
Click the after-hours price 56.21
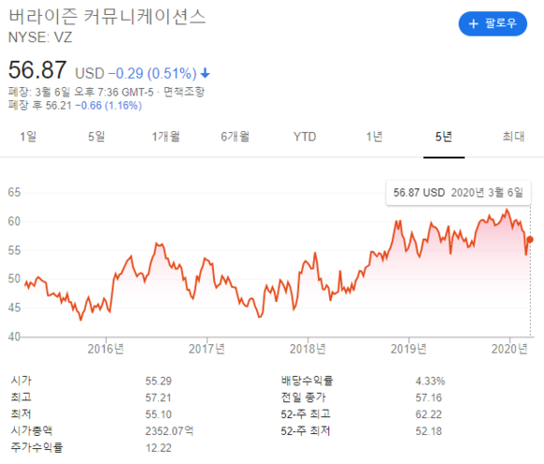coord(59,105)
